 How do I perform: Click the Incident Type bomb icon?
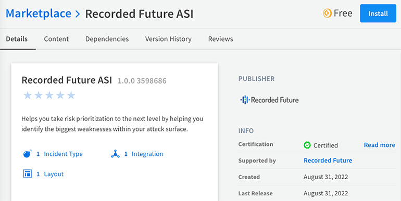click(x=28, y=154)
